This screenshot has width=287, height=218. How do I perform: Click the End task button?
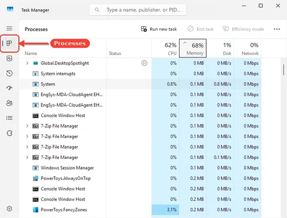click(x=201, y=29)
